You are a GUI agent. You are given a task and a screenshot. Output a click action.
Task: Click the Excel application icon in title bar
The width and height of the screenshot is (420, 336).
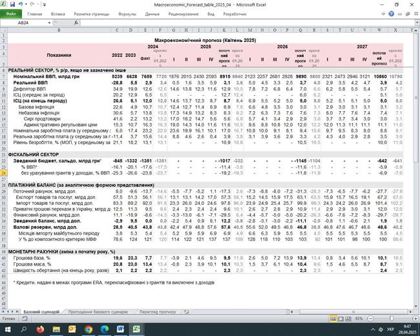tap(3, 5)
